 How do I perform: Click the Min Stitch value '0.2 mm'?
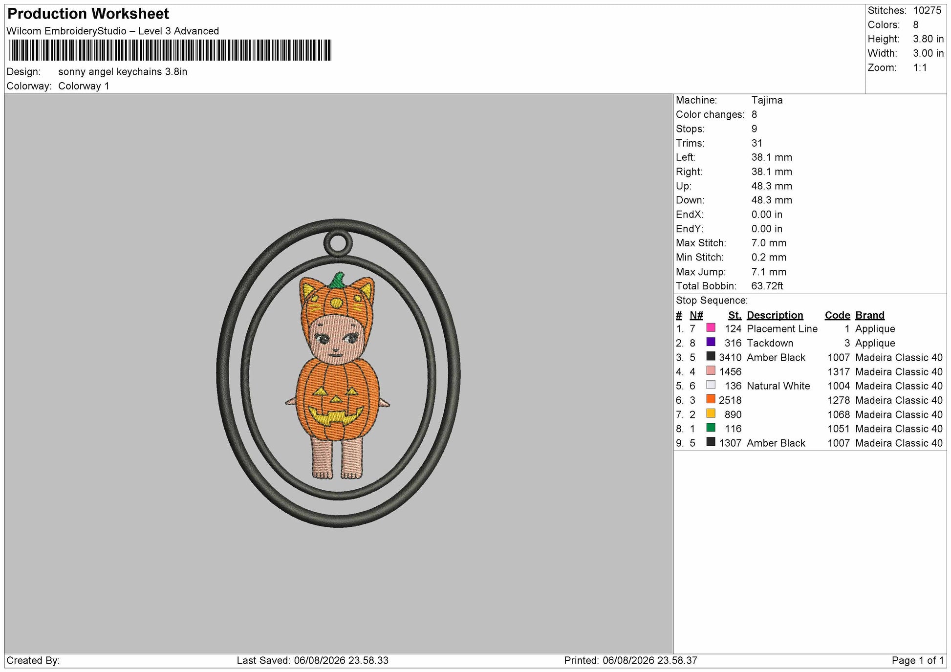pos(769,258)
